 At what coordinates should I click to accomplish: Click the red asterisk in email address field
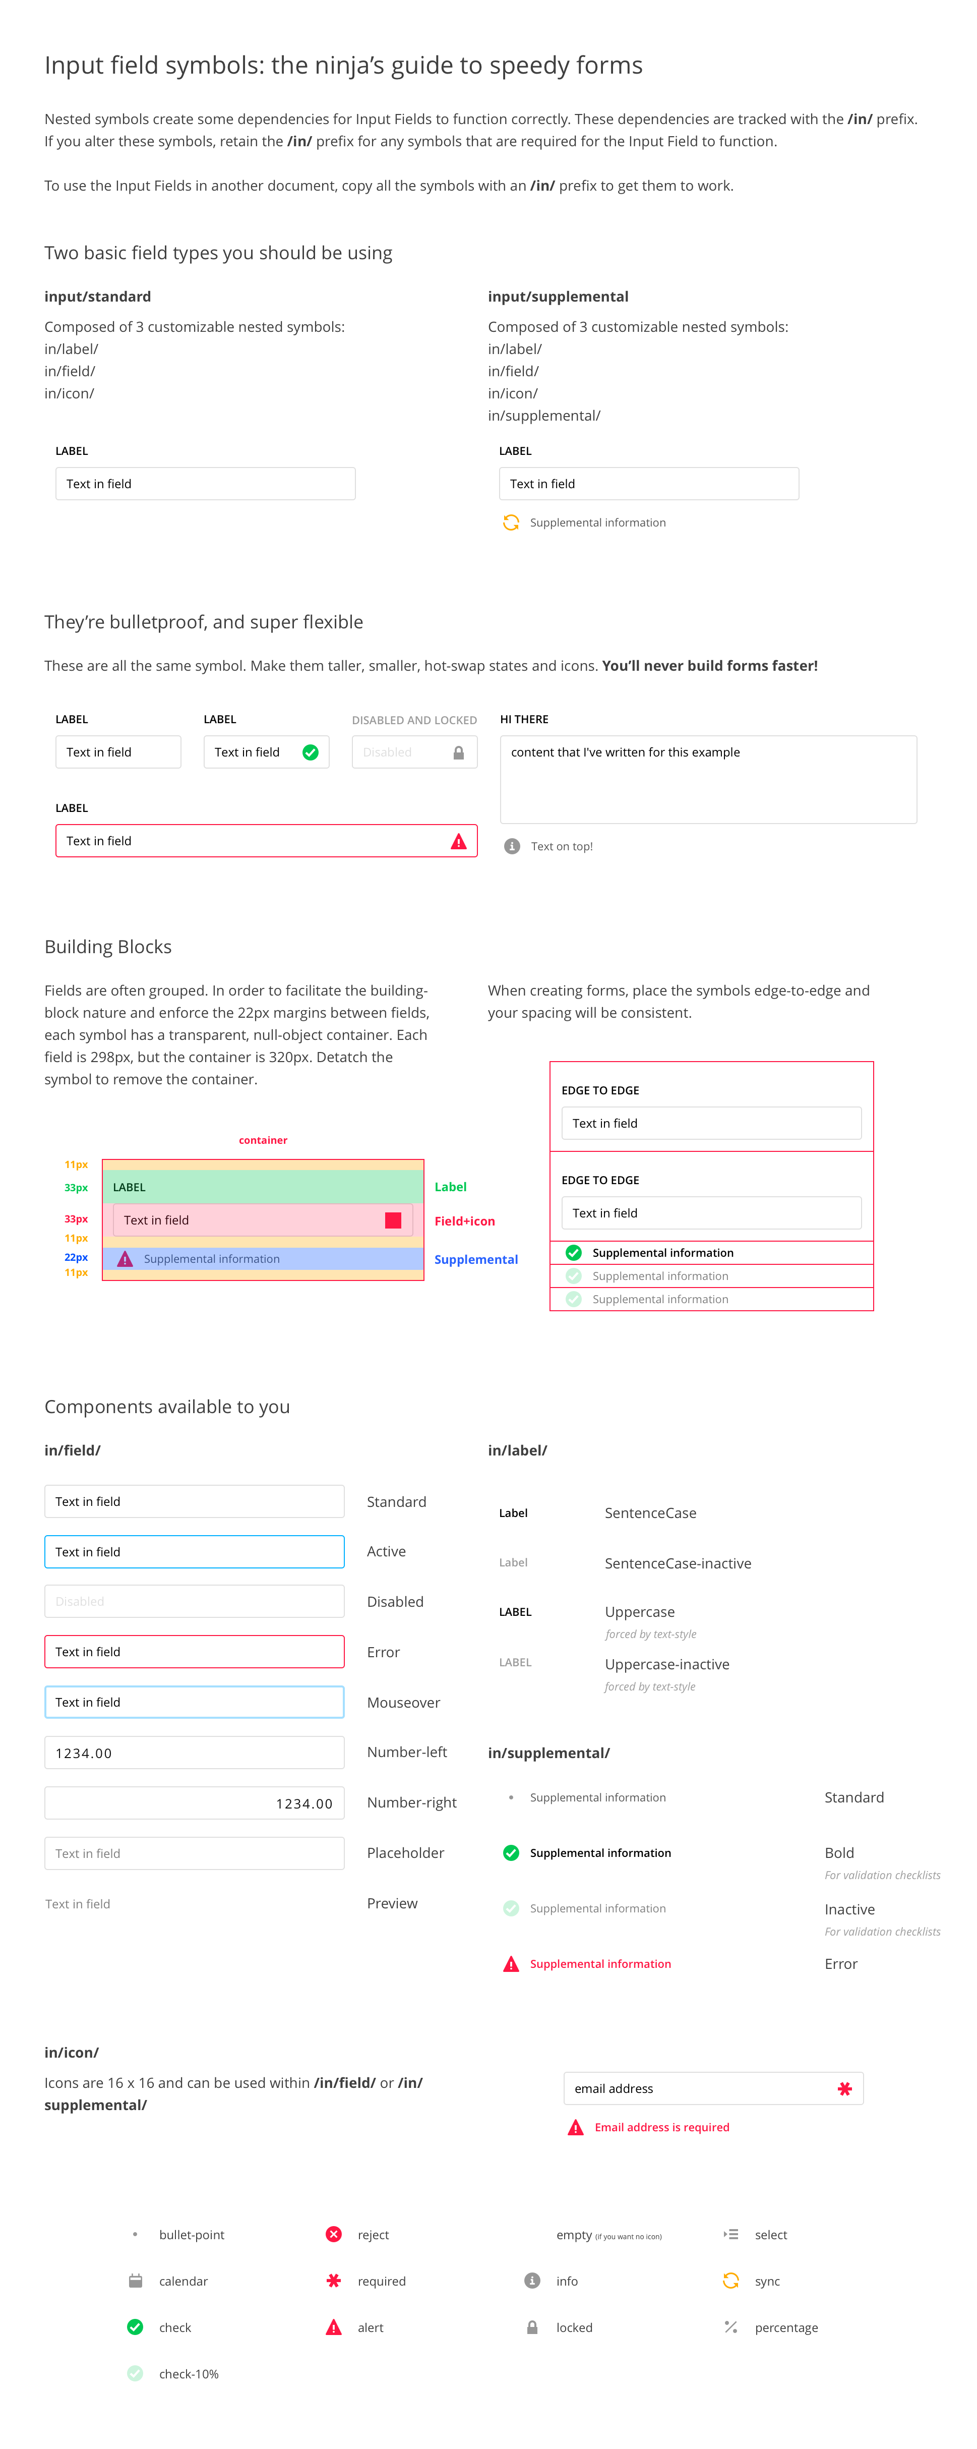click(x=844, y=2089)
